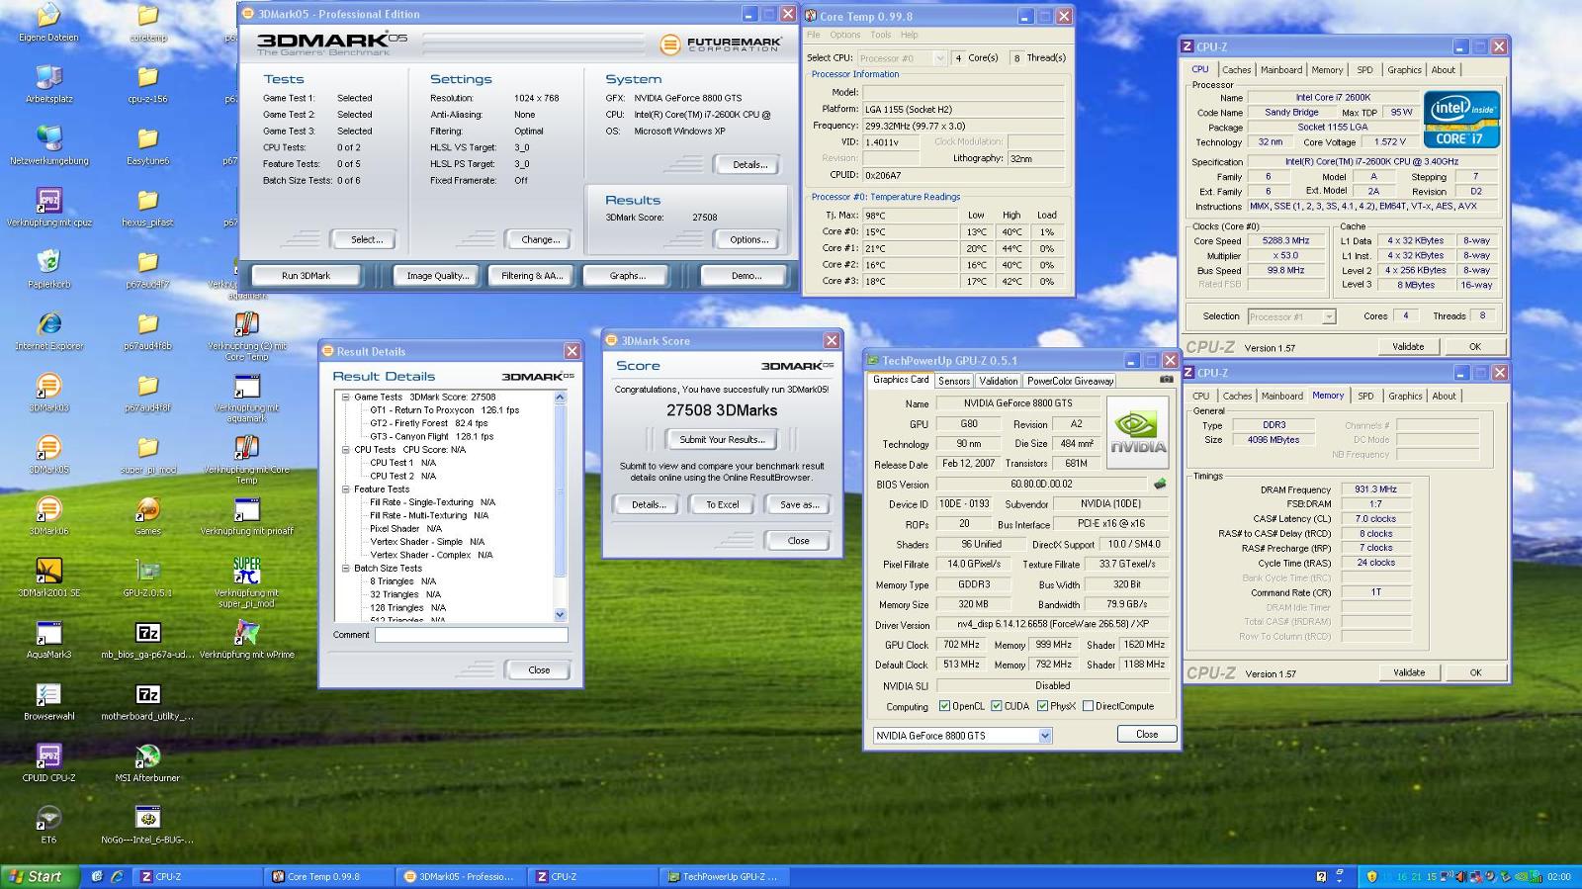Open the mb_bios_ga-p67a 7z archive

tap(147, 633)
